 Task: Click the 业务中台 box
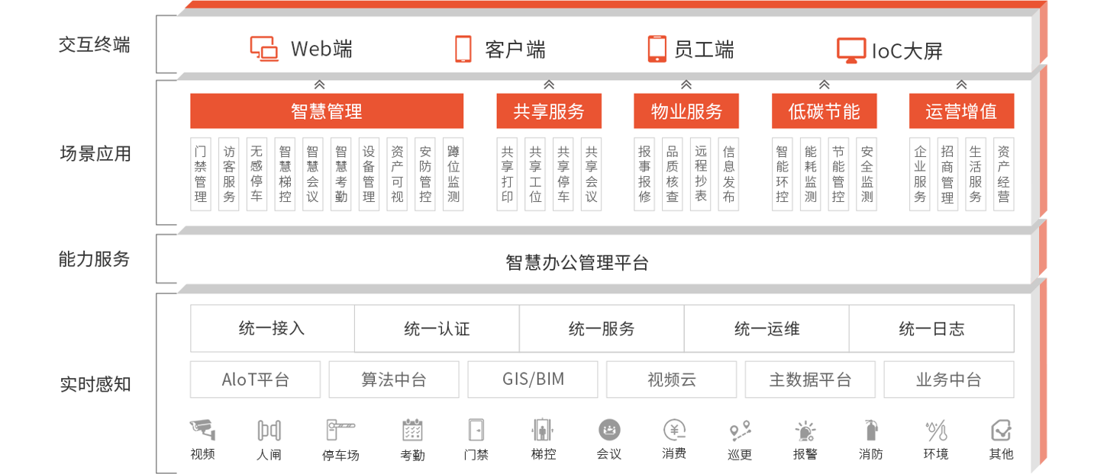(949, 380)
